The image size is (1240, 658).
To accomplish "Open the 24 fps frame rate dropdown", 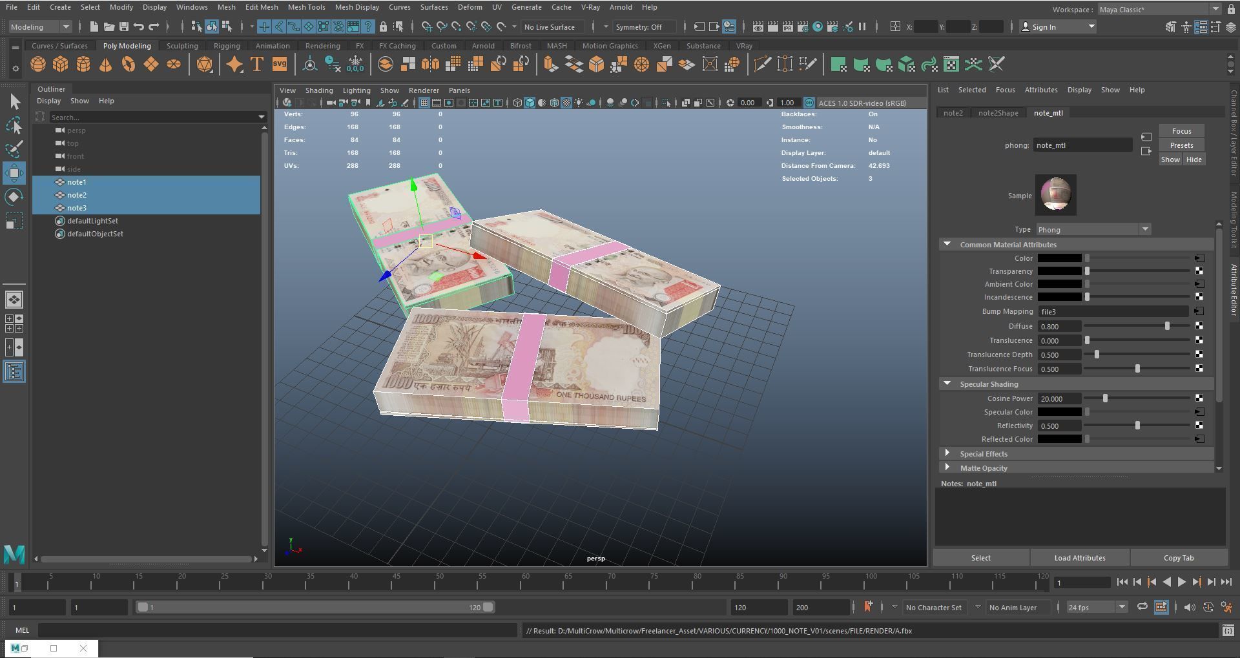I will 1097,607.
